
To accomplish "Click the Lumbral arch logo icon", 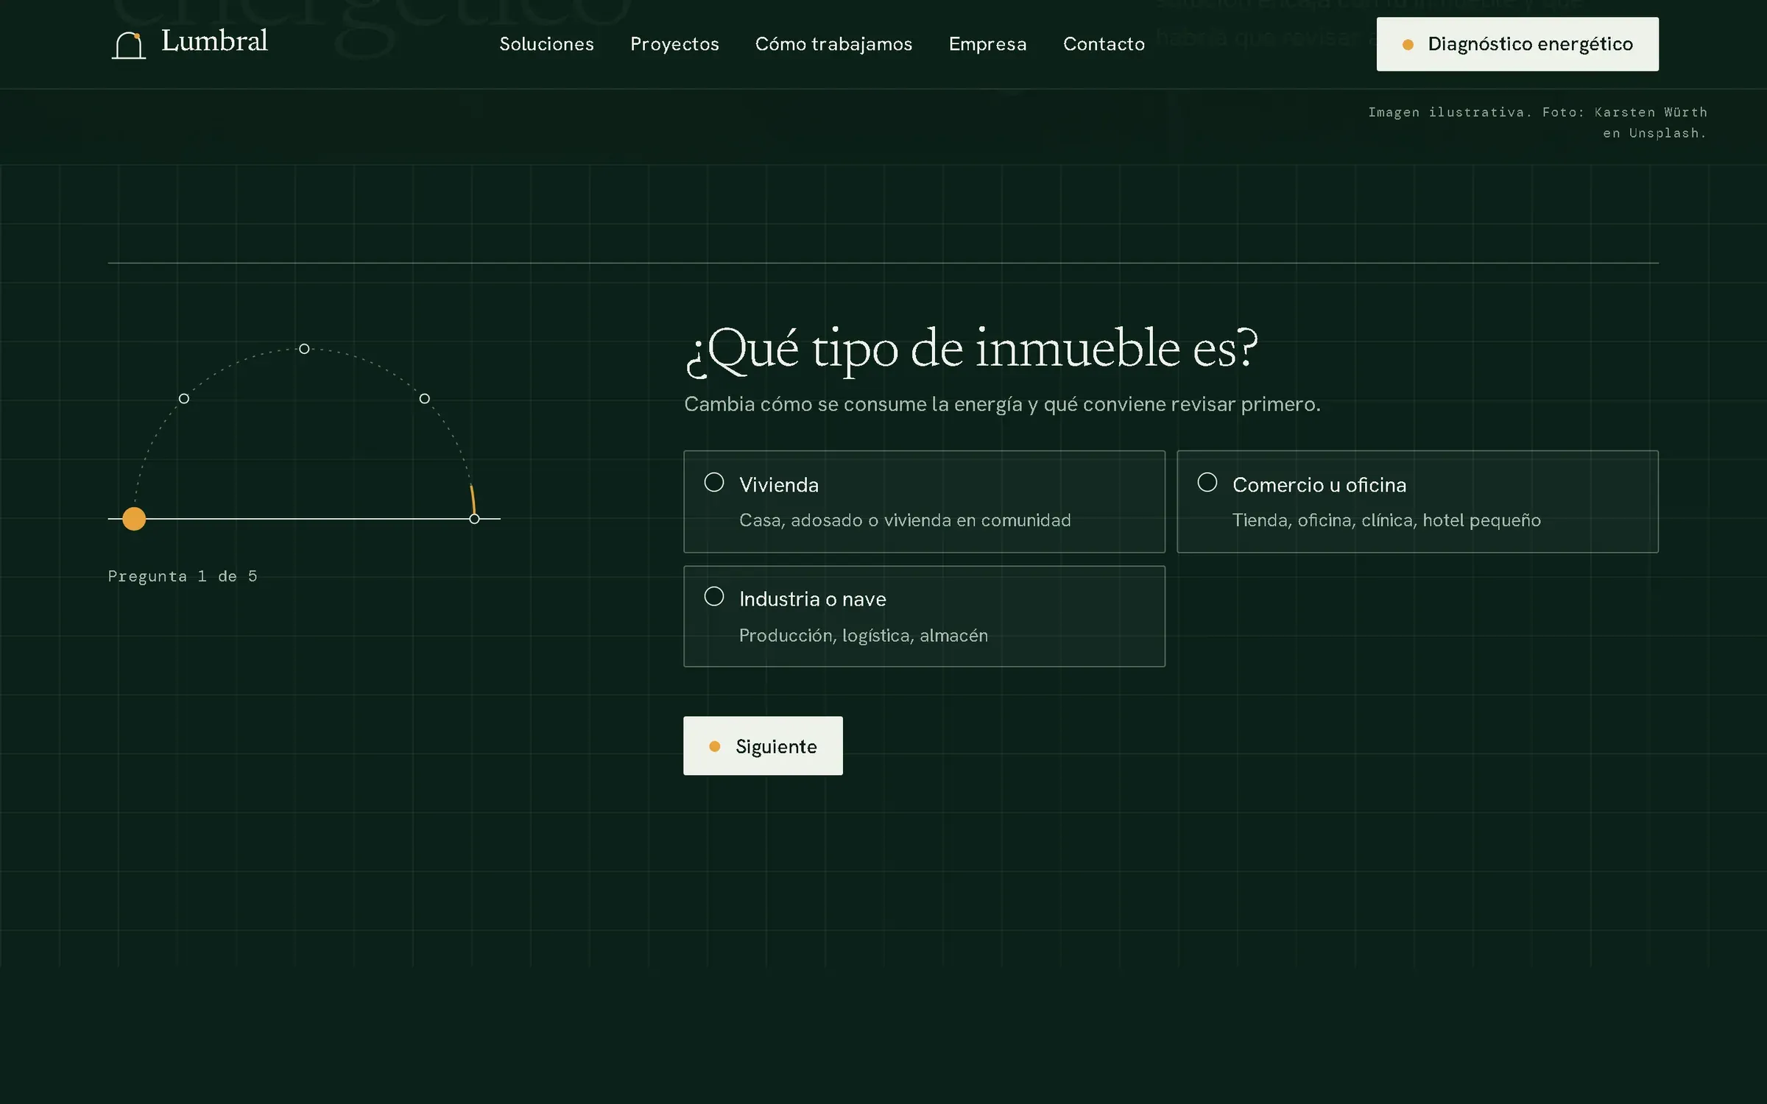I will (x=129, y=45).
